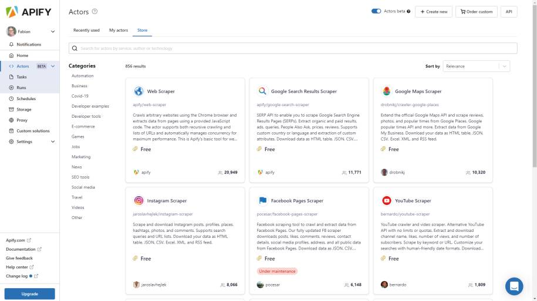
Task: Open the Change log link
Action: 22,276
